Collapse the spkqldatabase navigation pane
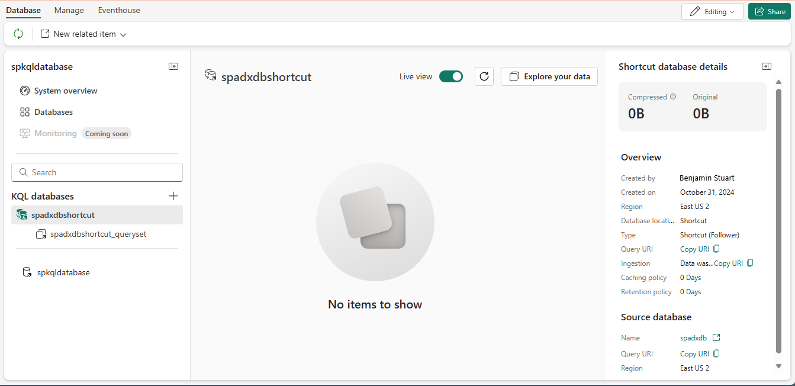The width and height of the screenshot is (795, 386). coord(173,66)
